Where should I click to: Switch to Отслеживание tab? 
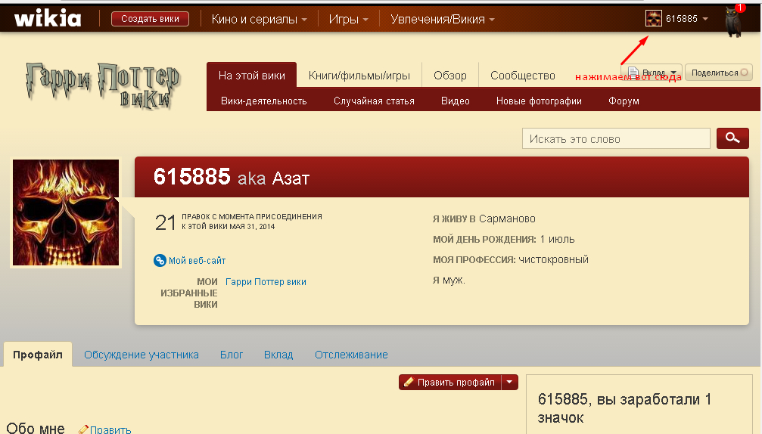pyautogui.click(x=351, y=355)
